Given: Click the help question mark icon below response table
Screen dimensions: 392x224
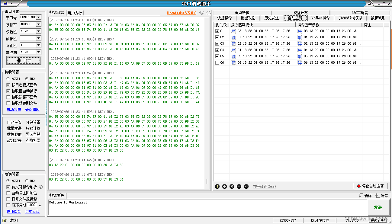Looking at the screenshot, I should tap(217, 186).
